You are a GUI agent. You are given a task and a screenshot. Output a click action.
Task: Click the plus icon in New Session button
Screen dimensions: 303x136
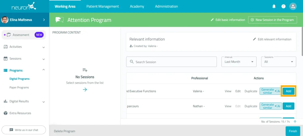click(252, 20)
